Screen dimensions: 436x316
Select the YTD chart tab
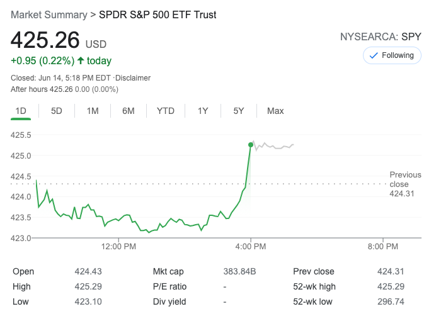166,111
